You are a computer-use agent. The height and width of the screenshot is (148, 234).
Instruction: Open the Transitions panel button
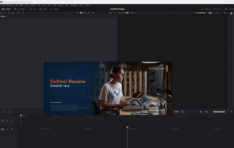33,9
